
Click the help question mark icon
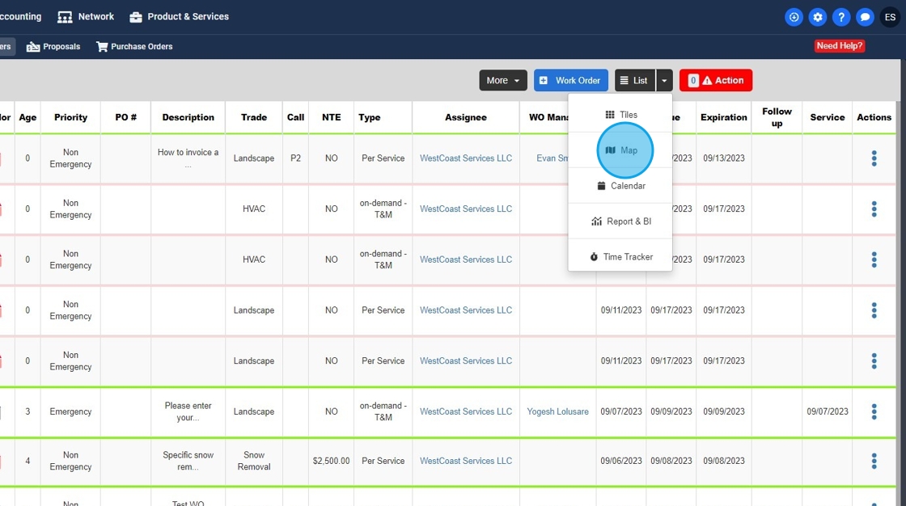(x=841, y=17)
